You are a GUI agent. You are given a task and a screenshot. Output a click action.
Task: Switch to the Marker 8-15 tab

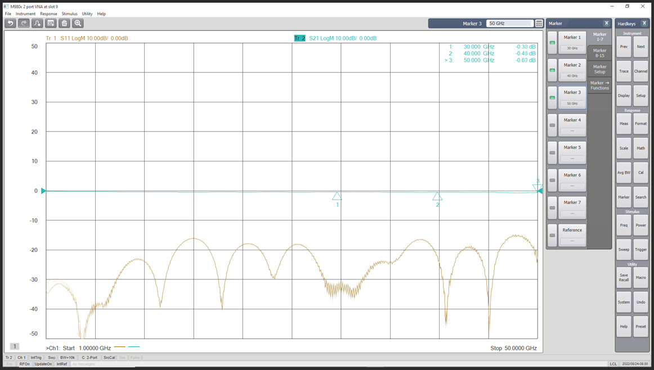coord(600,53)
